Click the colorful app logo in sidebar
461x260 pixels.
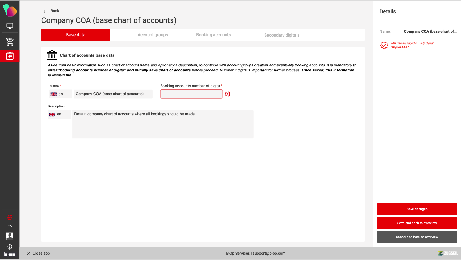pos(10,10)
